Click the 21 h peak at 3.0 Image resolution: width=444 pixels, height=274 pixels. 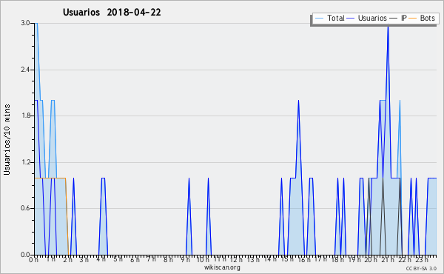[388, 27]
